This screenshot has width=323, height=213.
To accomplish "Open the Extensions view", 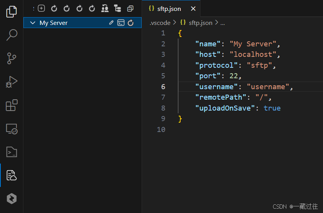I will point(12,105).
